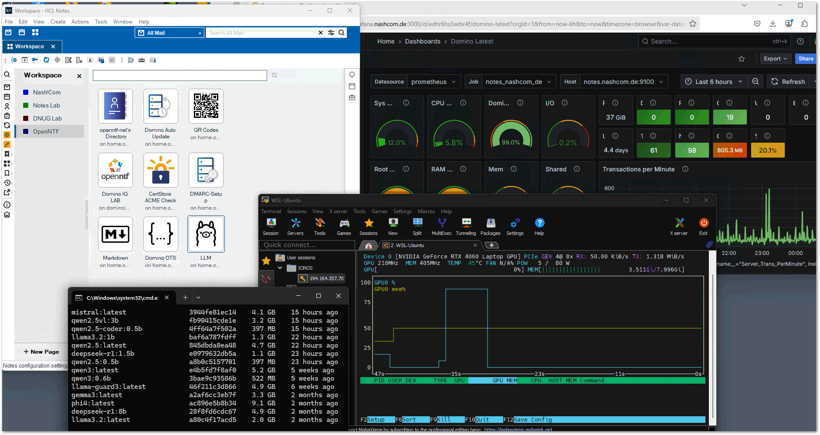
Task: Go to Home breadcrumb in Grafana
Action: tap(386, 41)
